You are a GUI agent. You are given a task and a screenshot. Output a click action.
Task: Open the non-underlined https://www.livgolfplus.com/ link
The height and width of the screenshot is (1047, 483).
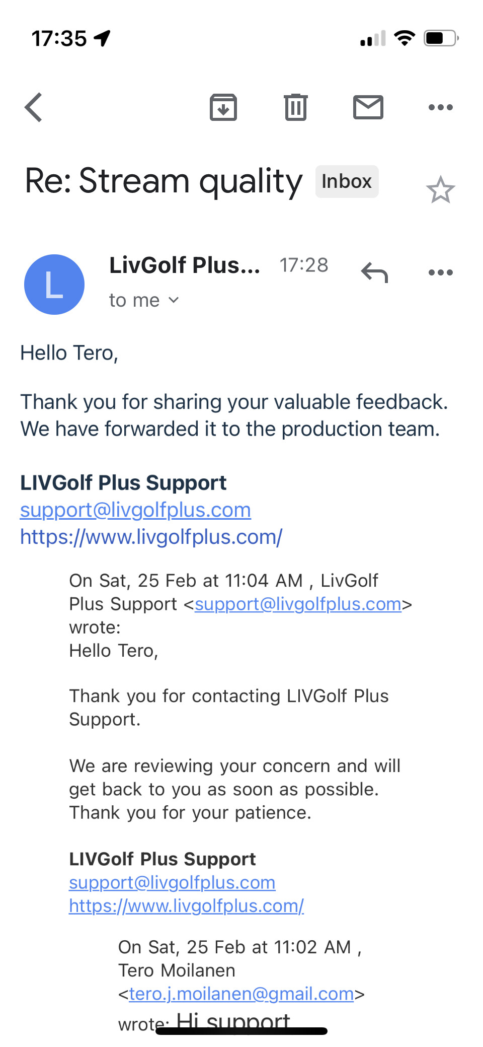click(151, 537)
